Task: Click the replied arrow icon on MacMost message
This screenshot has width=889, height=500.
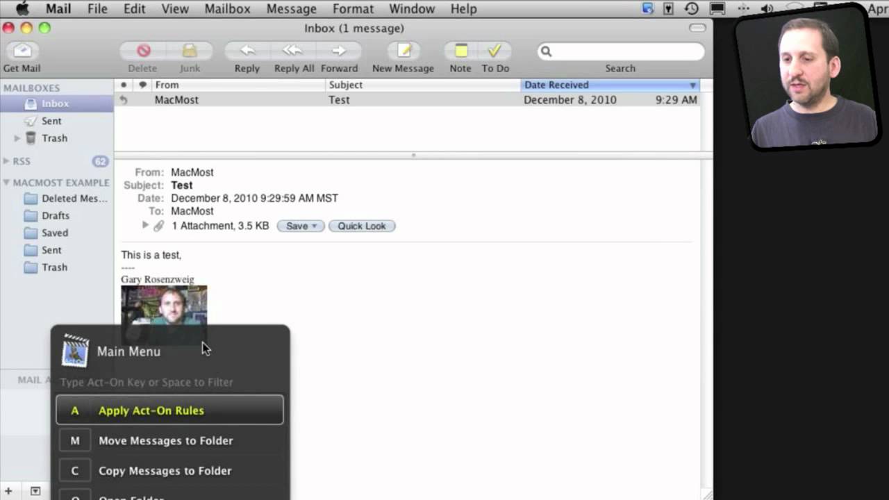Action: [x=124, y=100]
